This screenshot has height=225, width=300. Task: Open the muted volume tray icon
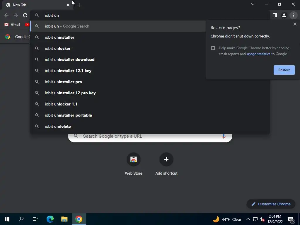[x=262, y=219]
